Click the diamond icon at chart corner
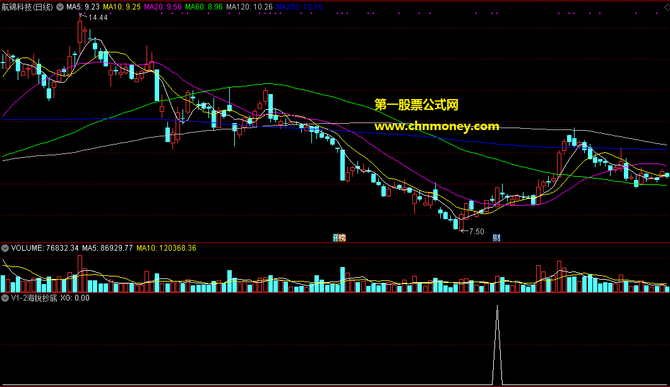 (x=667, y=8)
